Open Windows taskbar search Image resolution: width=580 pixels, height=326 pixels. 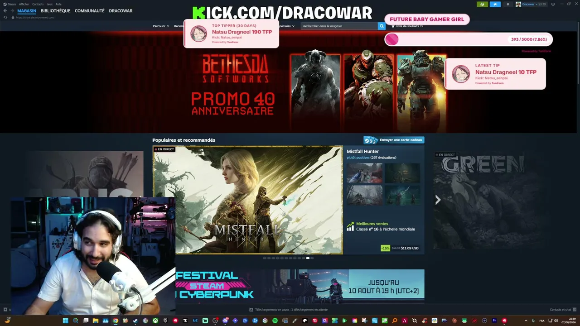75,321
